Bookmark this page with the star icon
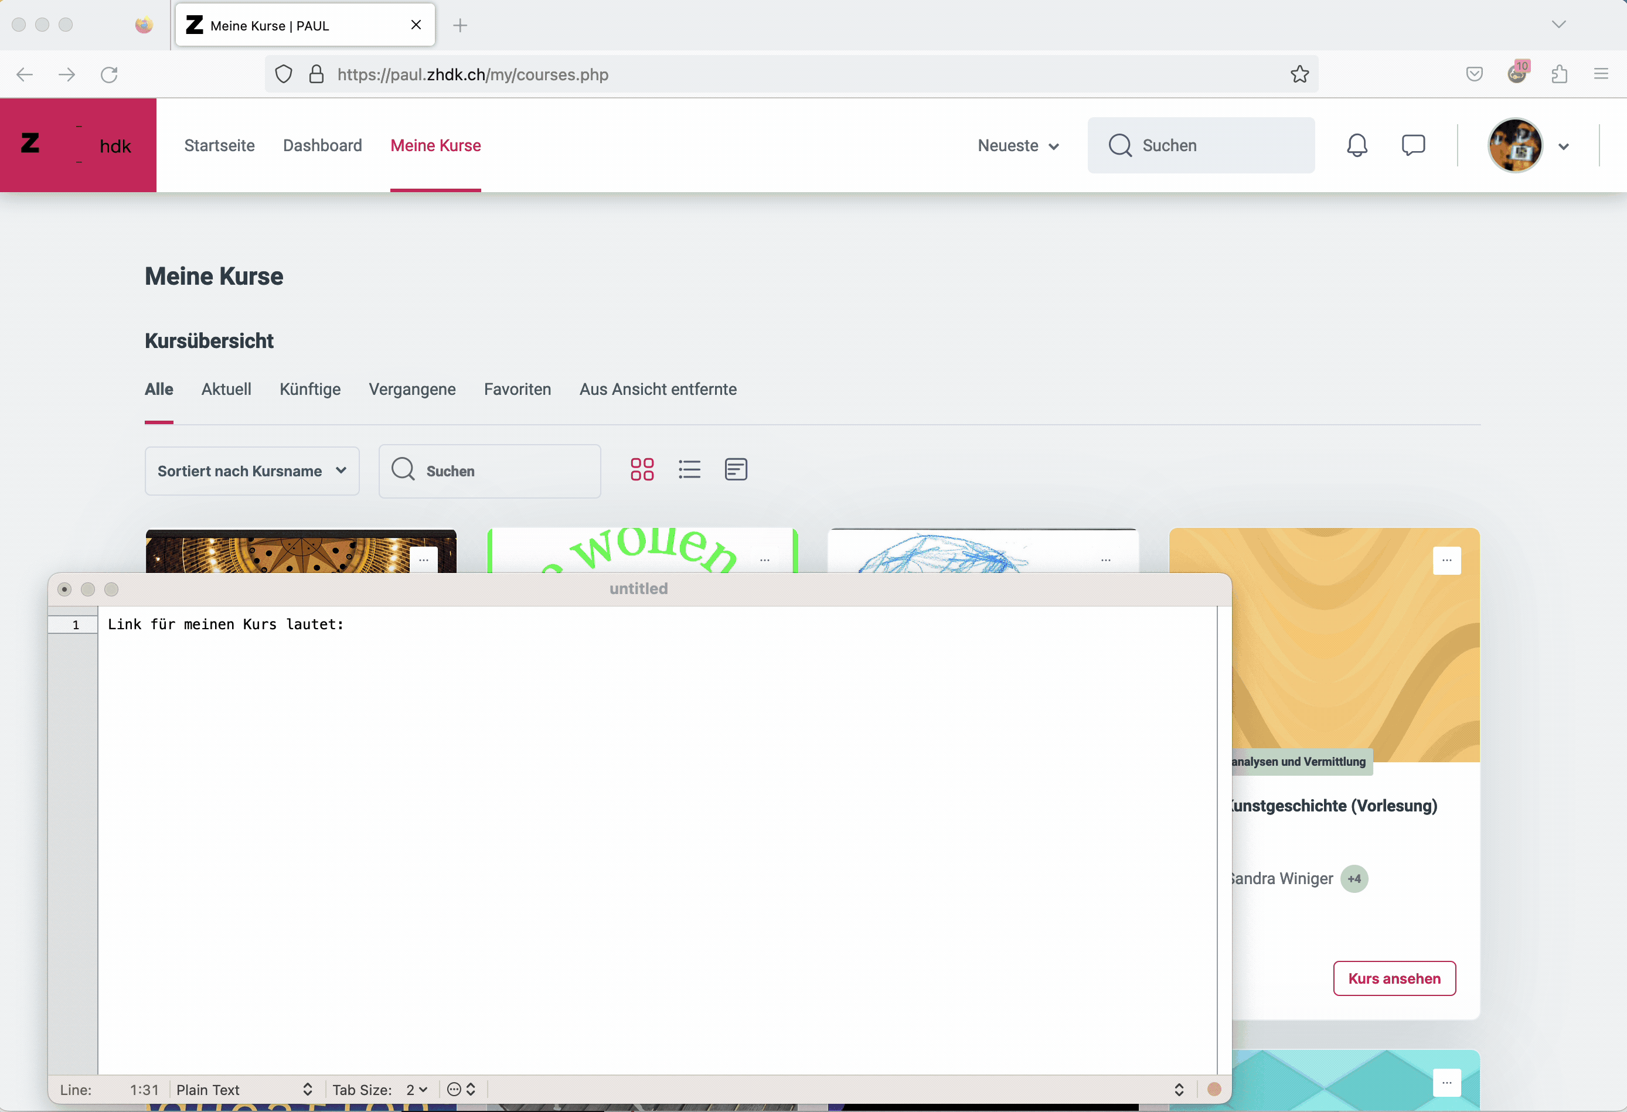 [1299, 74]
